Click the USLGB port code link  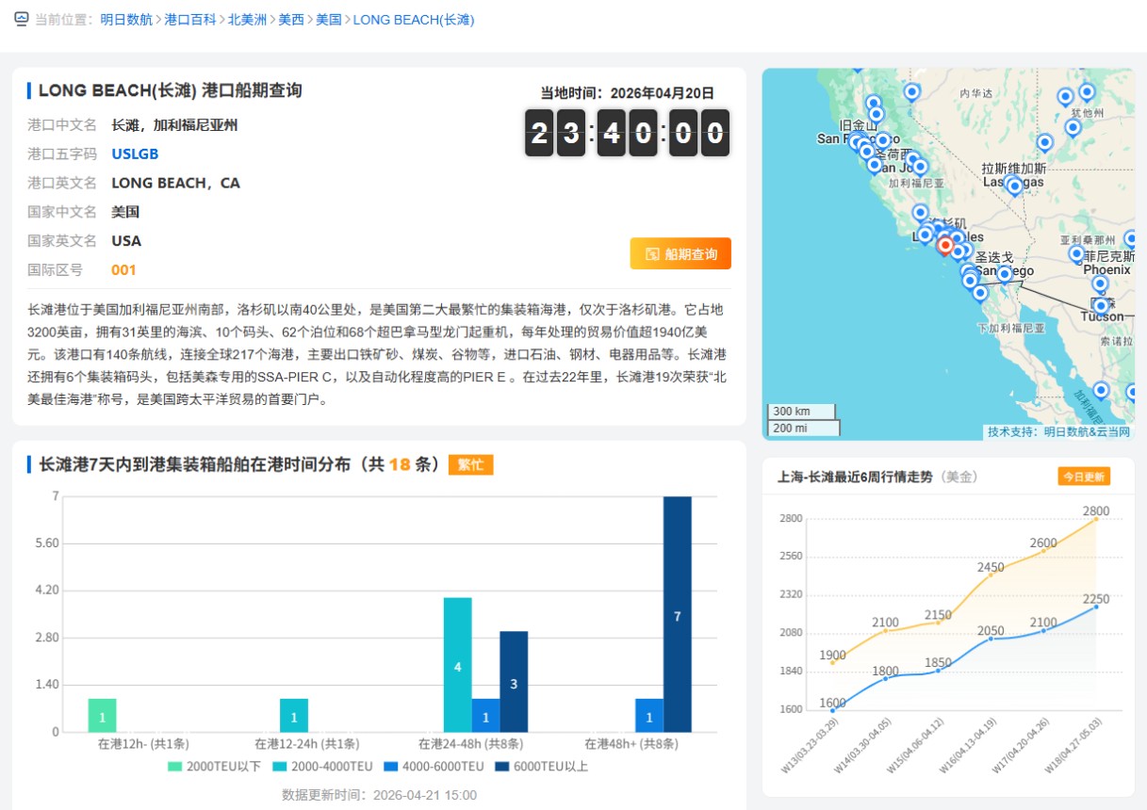tap(135, 154)
